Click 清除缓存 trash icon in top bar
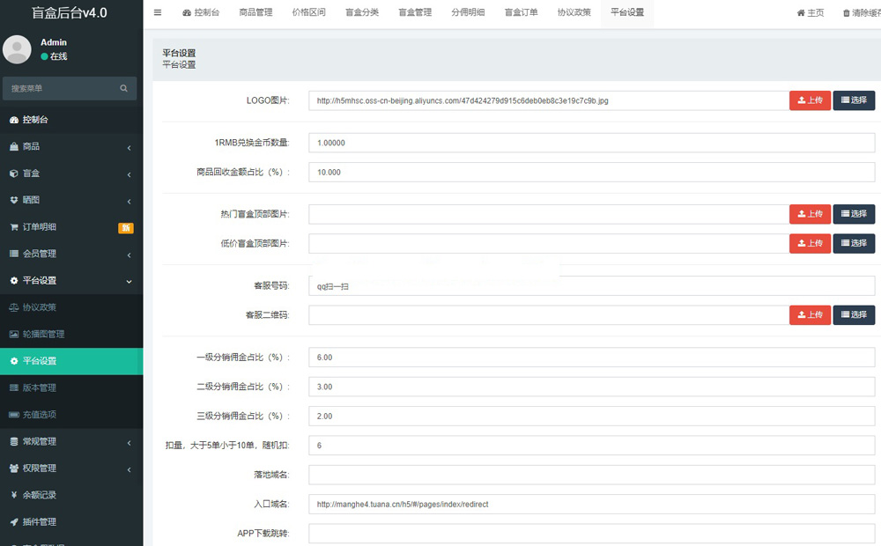Screen dimensions: 881x546 pyautogui.click(x=847, y=13)
